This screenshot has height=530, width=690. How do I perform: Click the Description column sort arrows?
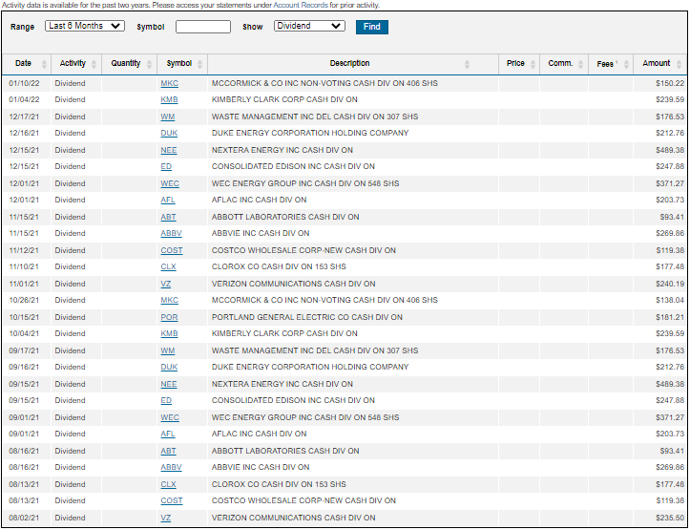467,64
